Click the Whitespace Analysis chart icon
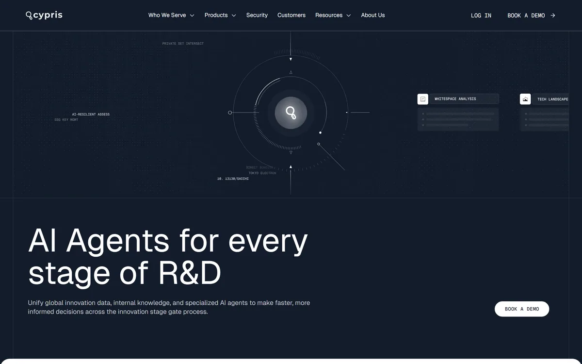Screen dimensions: 582x364 click(423, 99)
